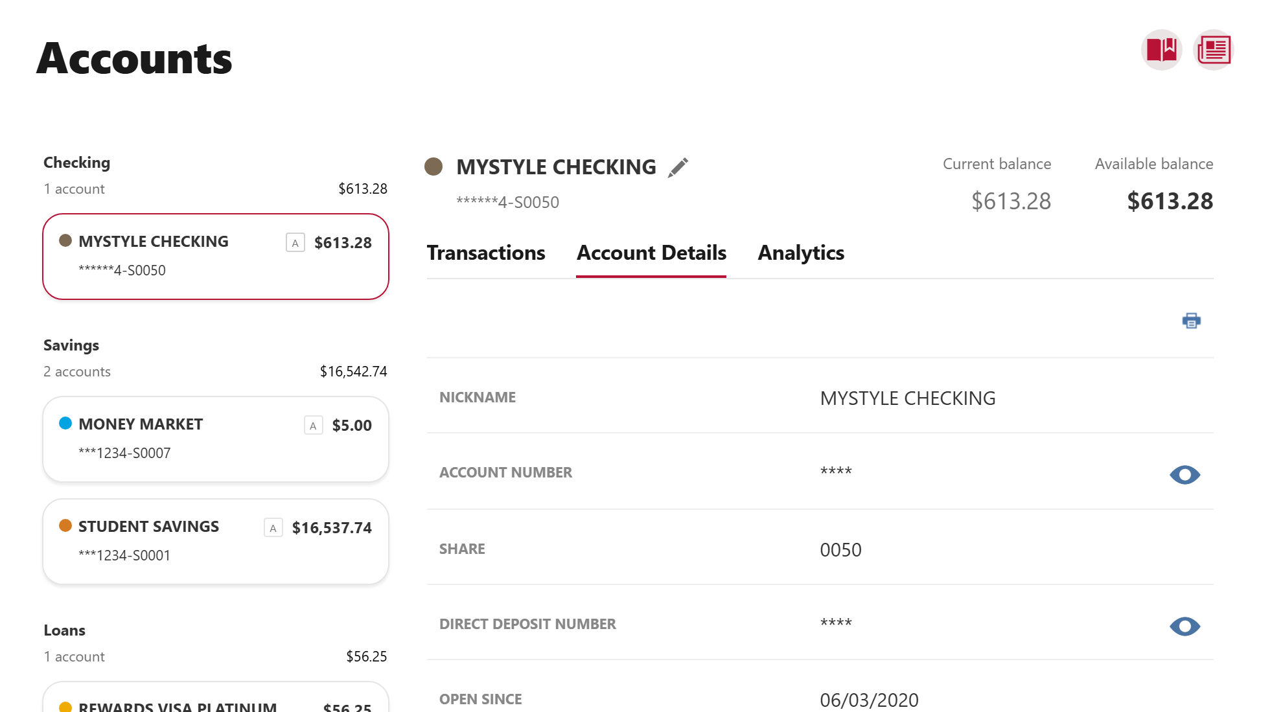Click the orange color dot on STUDENT SAVINGS
Viewport: 1270px width, 712px height.
pyautogui.click(x=65, y=525)
